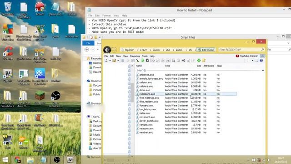
Task: Select Music under This PC
Action: (x=95, y=135)
